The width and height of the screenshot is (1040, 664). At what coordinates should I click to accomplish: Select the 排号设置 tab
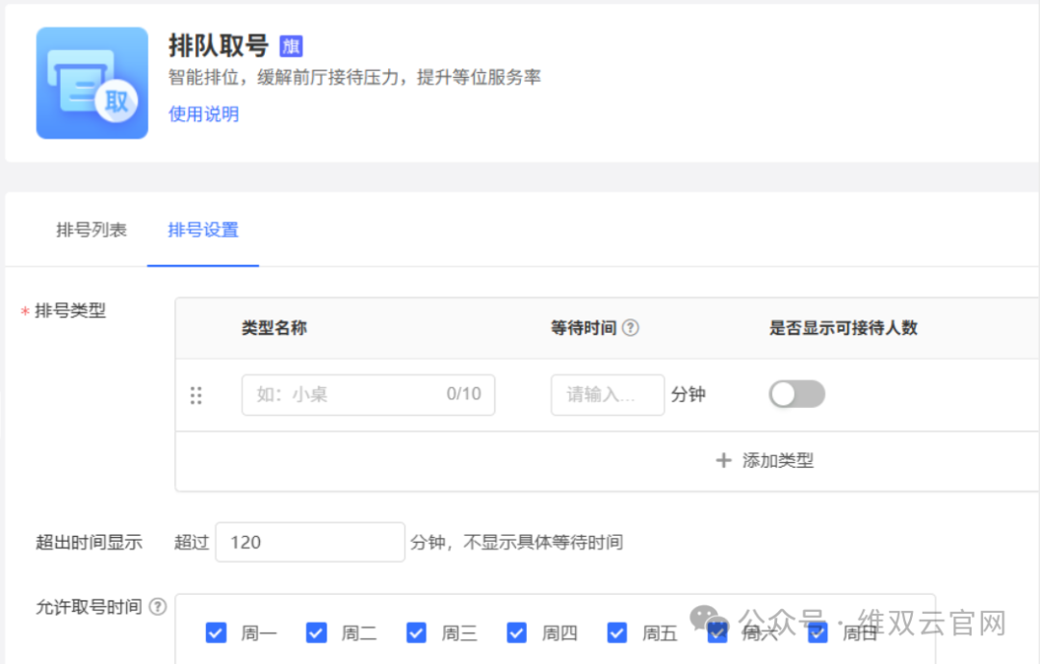pos(203,230)
